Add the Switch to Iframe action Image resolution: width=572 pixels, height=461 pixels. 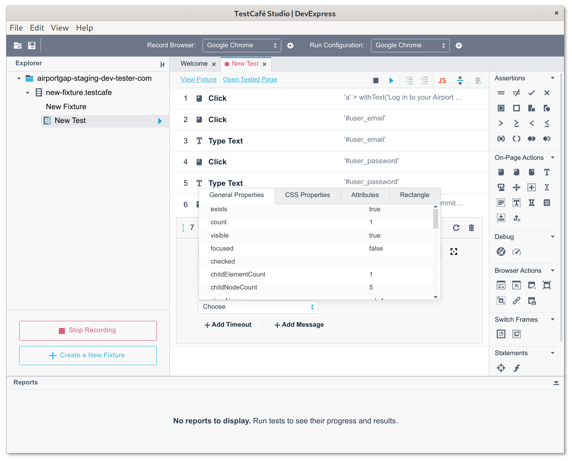(x=501, y=334)
